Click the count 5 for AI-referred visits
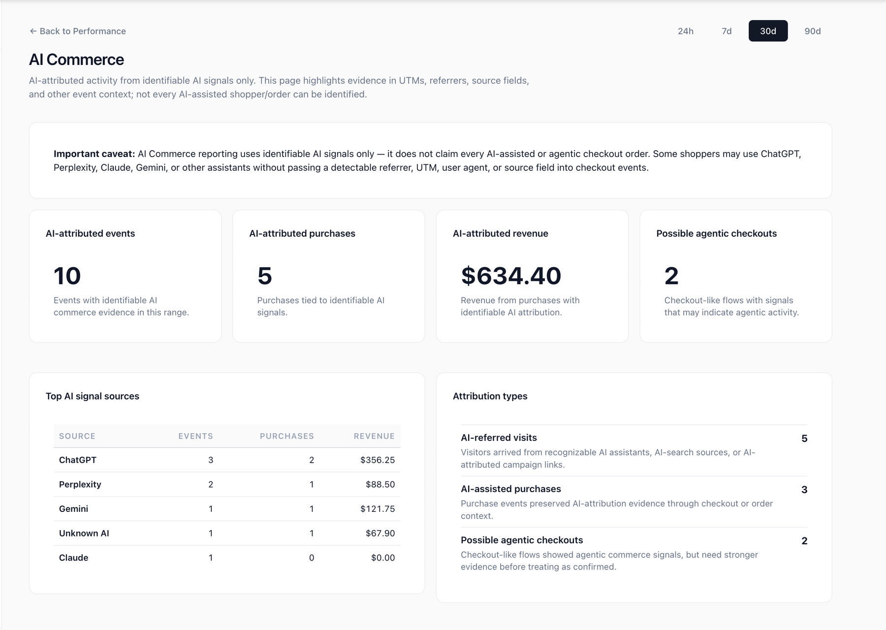The image size is (886, 630). tap(804, 439)
